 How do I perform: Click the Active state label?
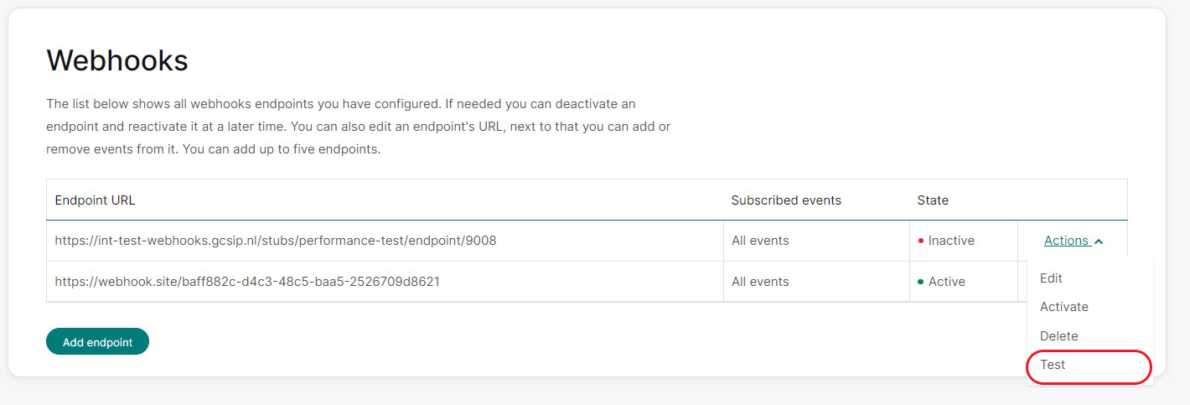947,282
